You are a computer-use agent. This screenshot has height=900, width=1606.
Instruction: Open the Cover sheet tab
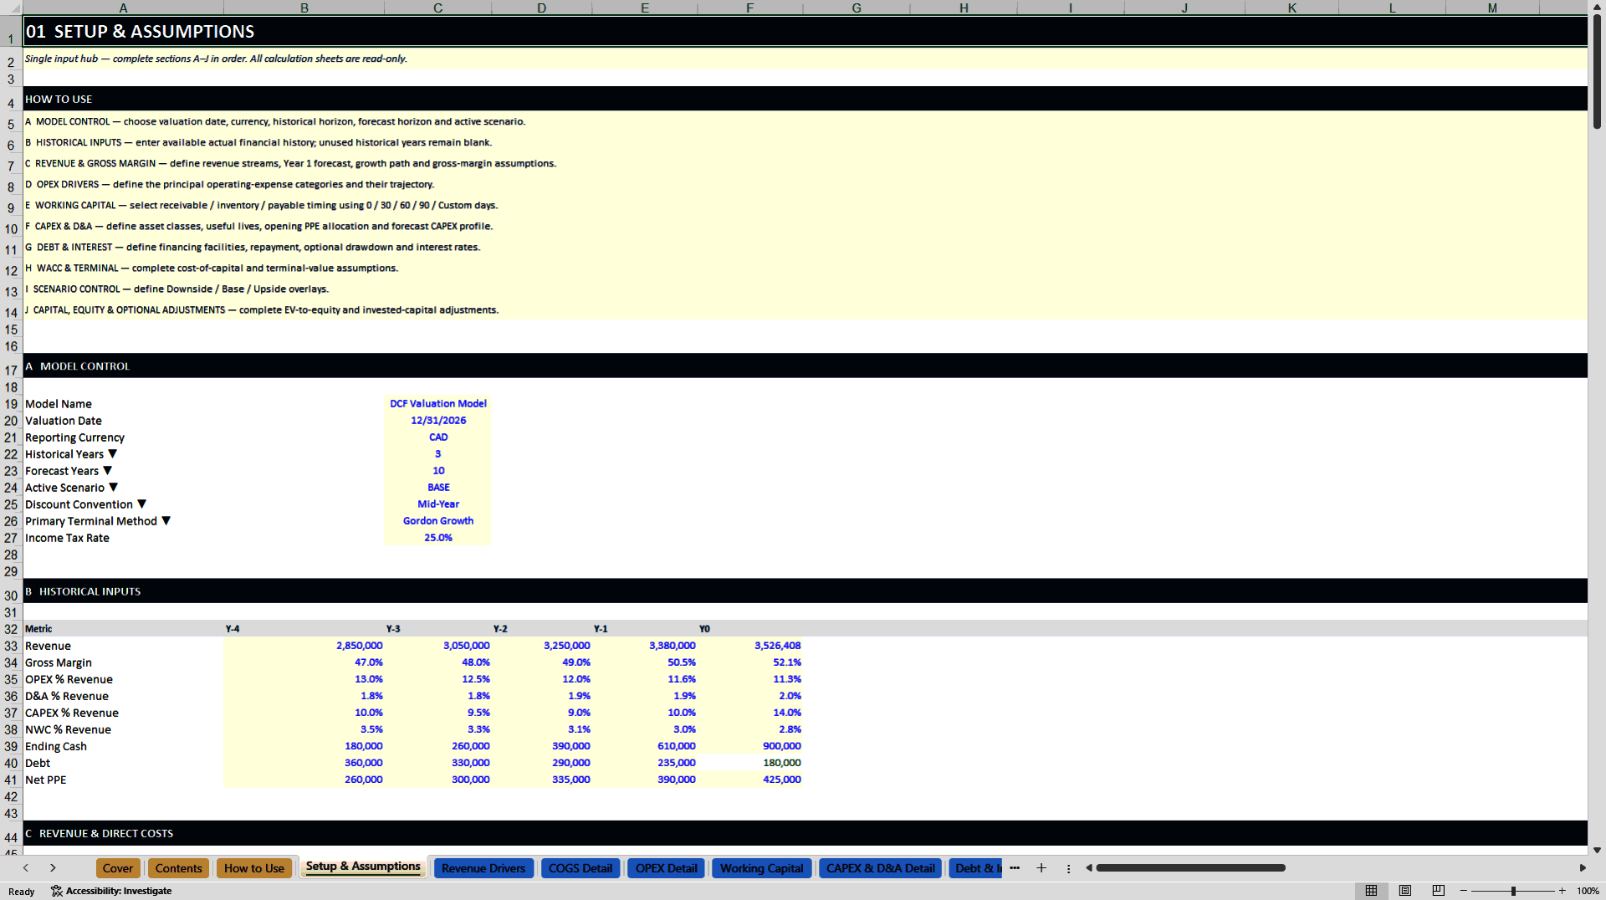coord(118,868)
